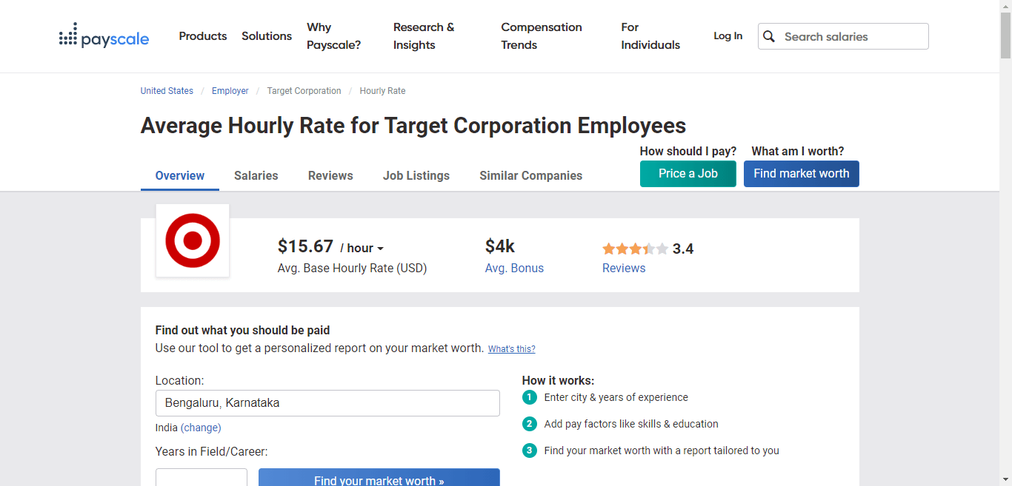This screenshot has height=486, width=1012.
Task: Open the Solutions navigation dropdown
Action: click(266, 36)
